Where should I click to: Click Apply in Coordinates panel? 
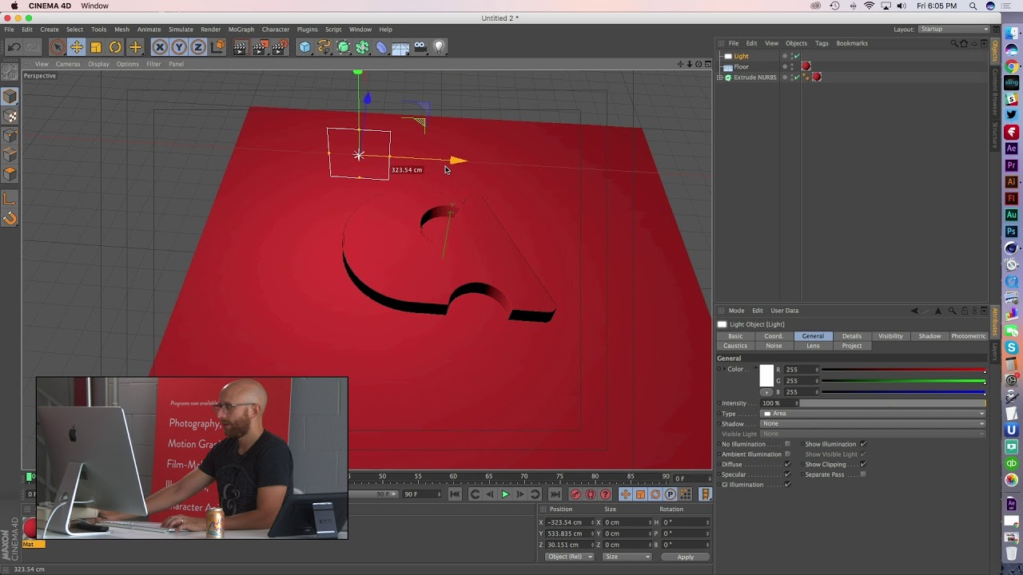pos(685,557)
